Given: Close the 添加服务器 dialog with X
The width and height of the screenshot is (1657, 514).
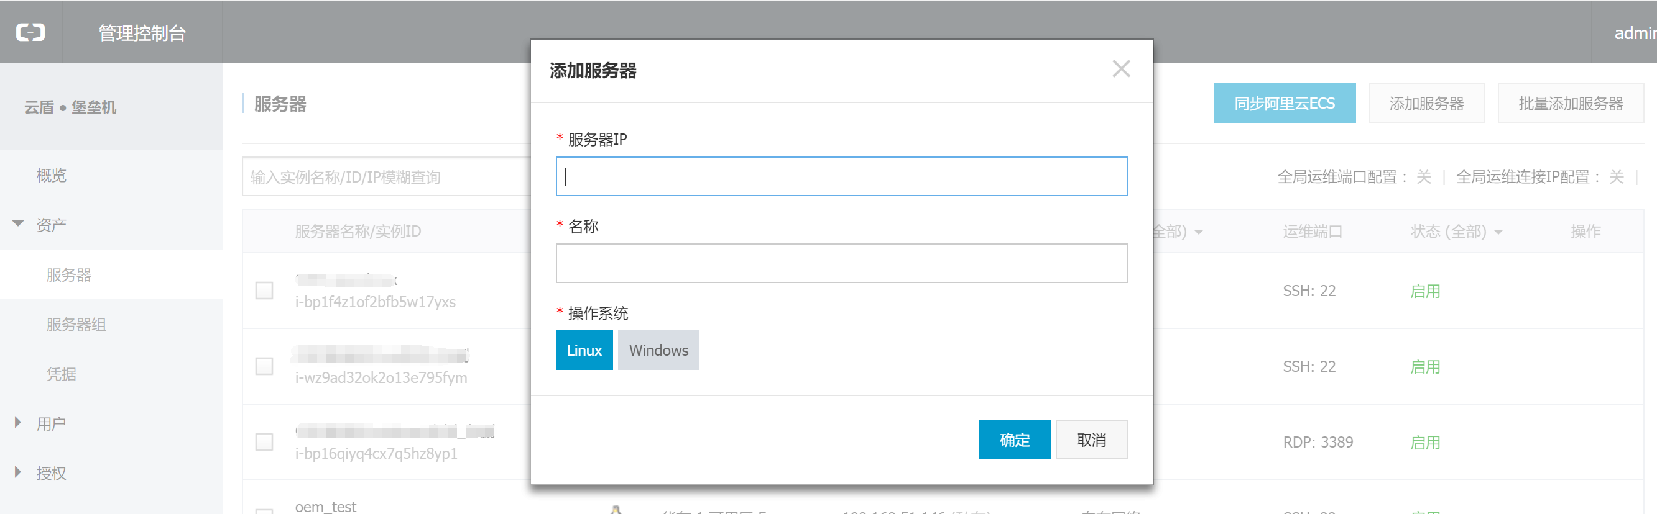Looking at the screenshot, I should 1121,69.
